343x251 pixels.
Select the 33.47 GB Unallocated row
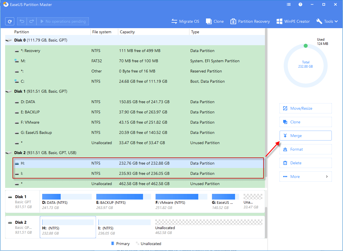click(135, 143)
